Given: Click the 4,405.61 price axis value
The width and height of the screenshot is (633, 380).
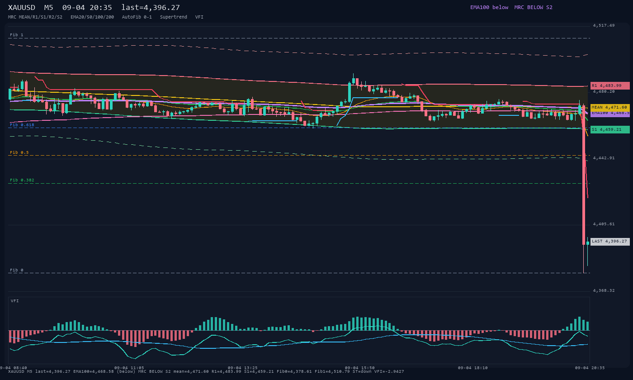Looking at the screenshot, I should coord(604,224).
